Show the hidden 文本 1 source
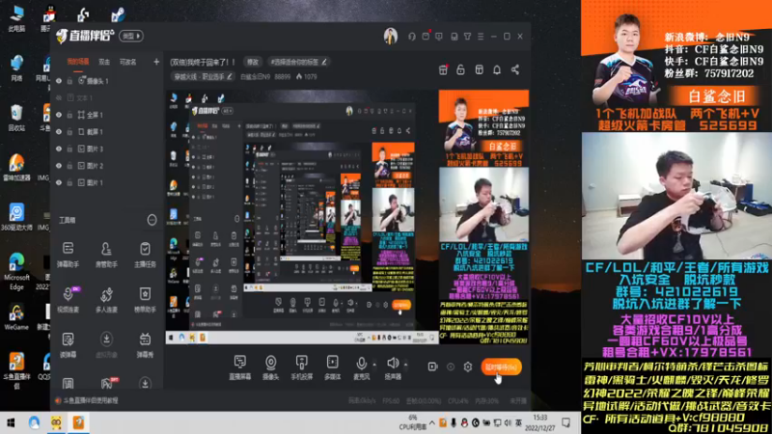The image size is (772, 434). (59, 98)
